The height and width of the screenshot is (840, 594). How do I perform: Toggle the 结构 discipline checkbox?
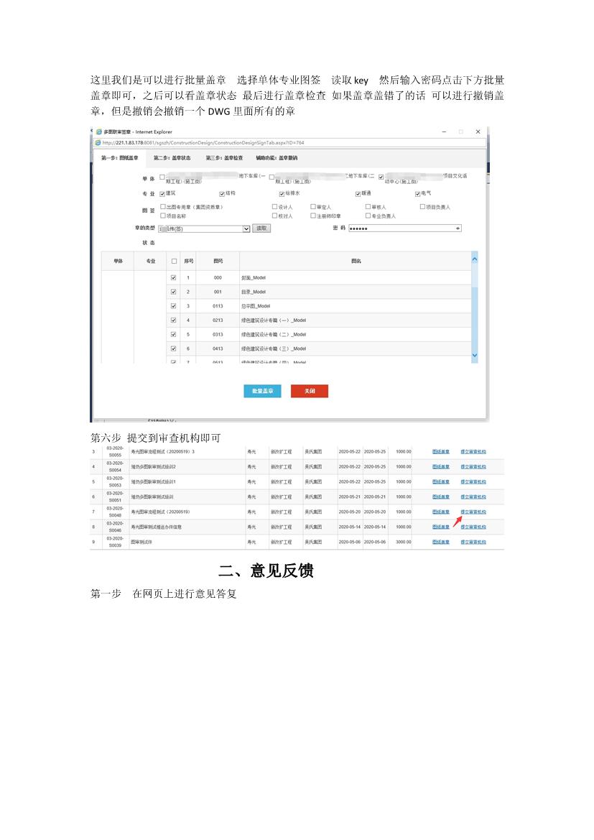click(222, 194)
